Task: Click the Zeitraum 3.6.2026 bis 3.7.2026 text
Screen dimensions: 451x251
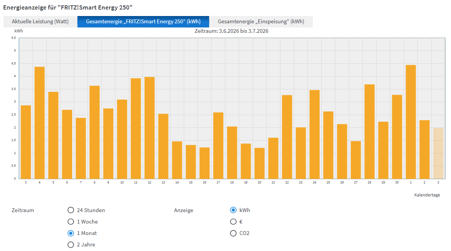Action: point(232,31)
